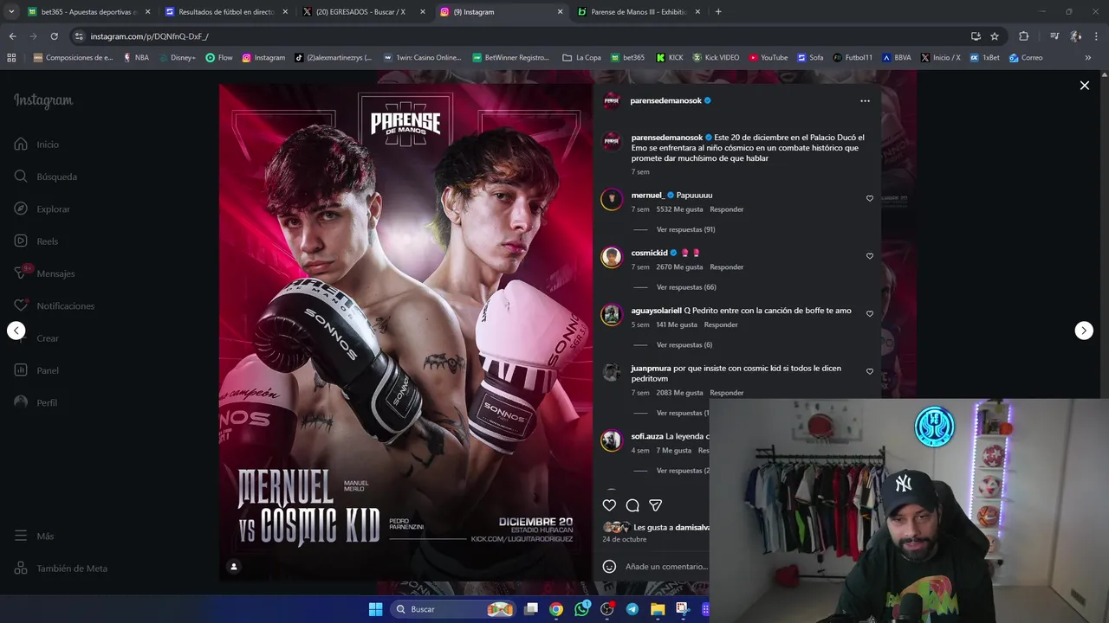Open the Kick VIDEO bookmark

[x=716, y=58]
